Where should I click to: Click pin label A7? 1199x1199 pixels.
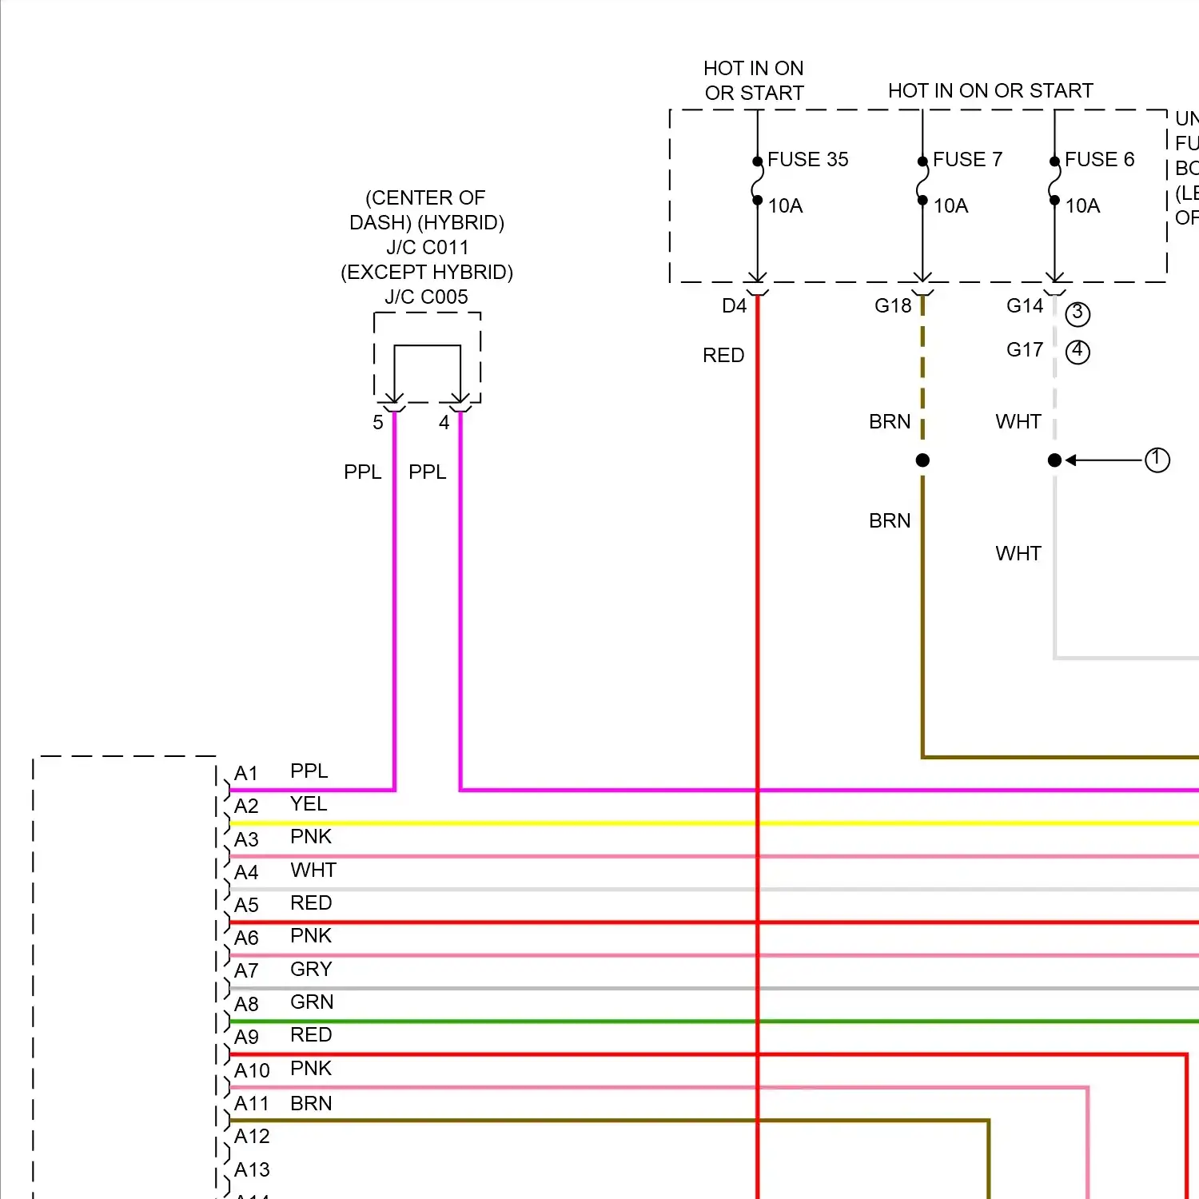pos(246,971)
